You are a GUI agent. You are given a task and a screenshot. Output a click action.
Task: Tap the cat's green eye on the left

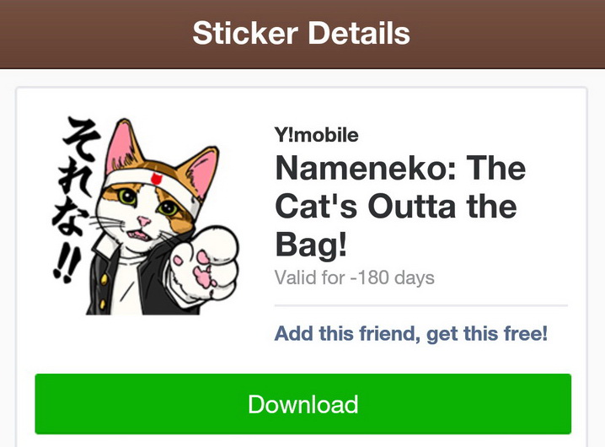click(x=126, y=199)
